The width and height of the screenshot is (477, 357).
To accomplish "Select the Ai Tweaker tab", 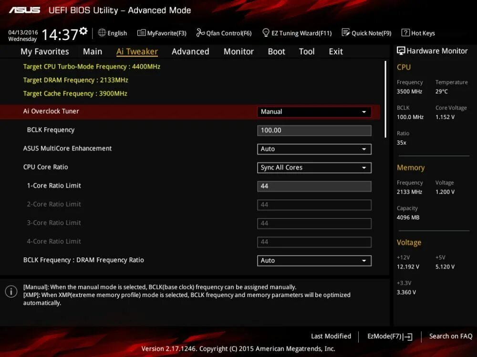I will click(137, 51).
